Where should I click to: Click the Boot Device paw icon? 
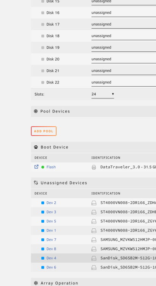tap(36, 147)
